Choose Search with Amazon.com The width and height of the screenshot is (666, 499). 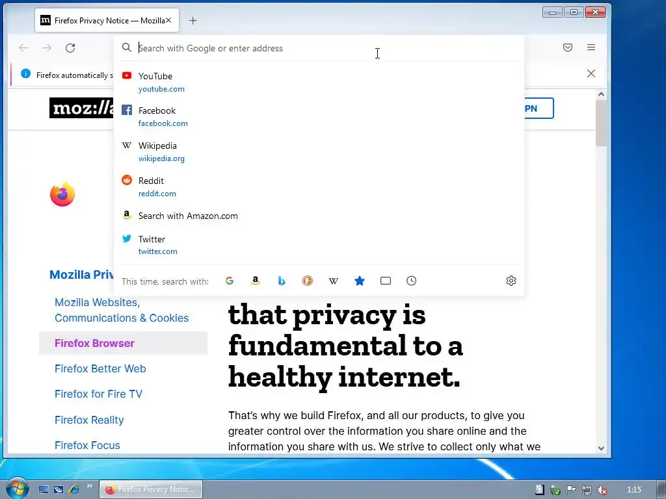pos(319,216)
